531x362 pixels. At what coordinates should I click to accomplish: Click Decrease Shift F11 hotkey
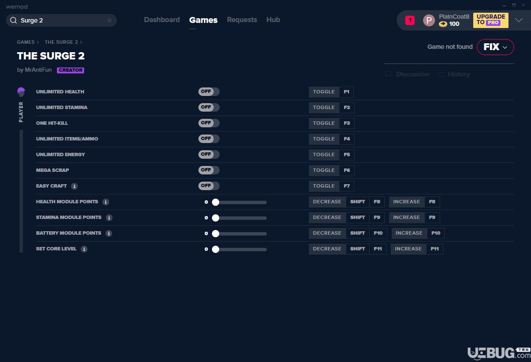coord(347,249)
